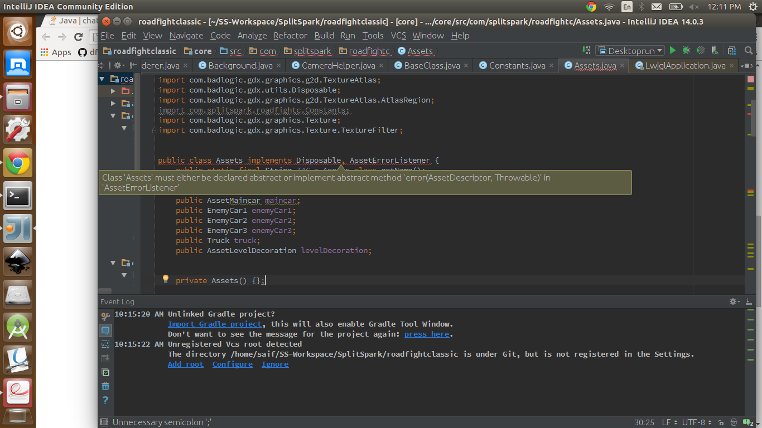Image resolution: width=762 pixels, height=428 pixels.
Task: Click the lightbulb quick-fix icon
Action: 165,279
